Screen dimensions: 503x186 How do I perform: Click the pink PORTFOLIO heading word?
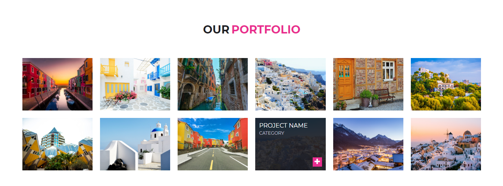coord(266,29)
